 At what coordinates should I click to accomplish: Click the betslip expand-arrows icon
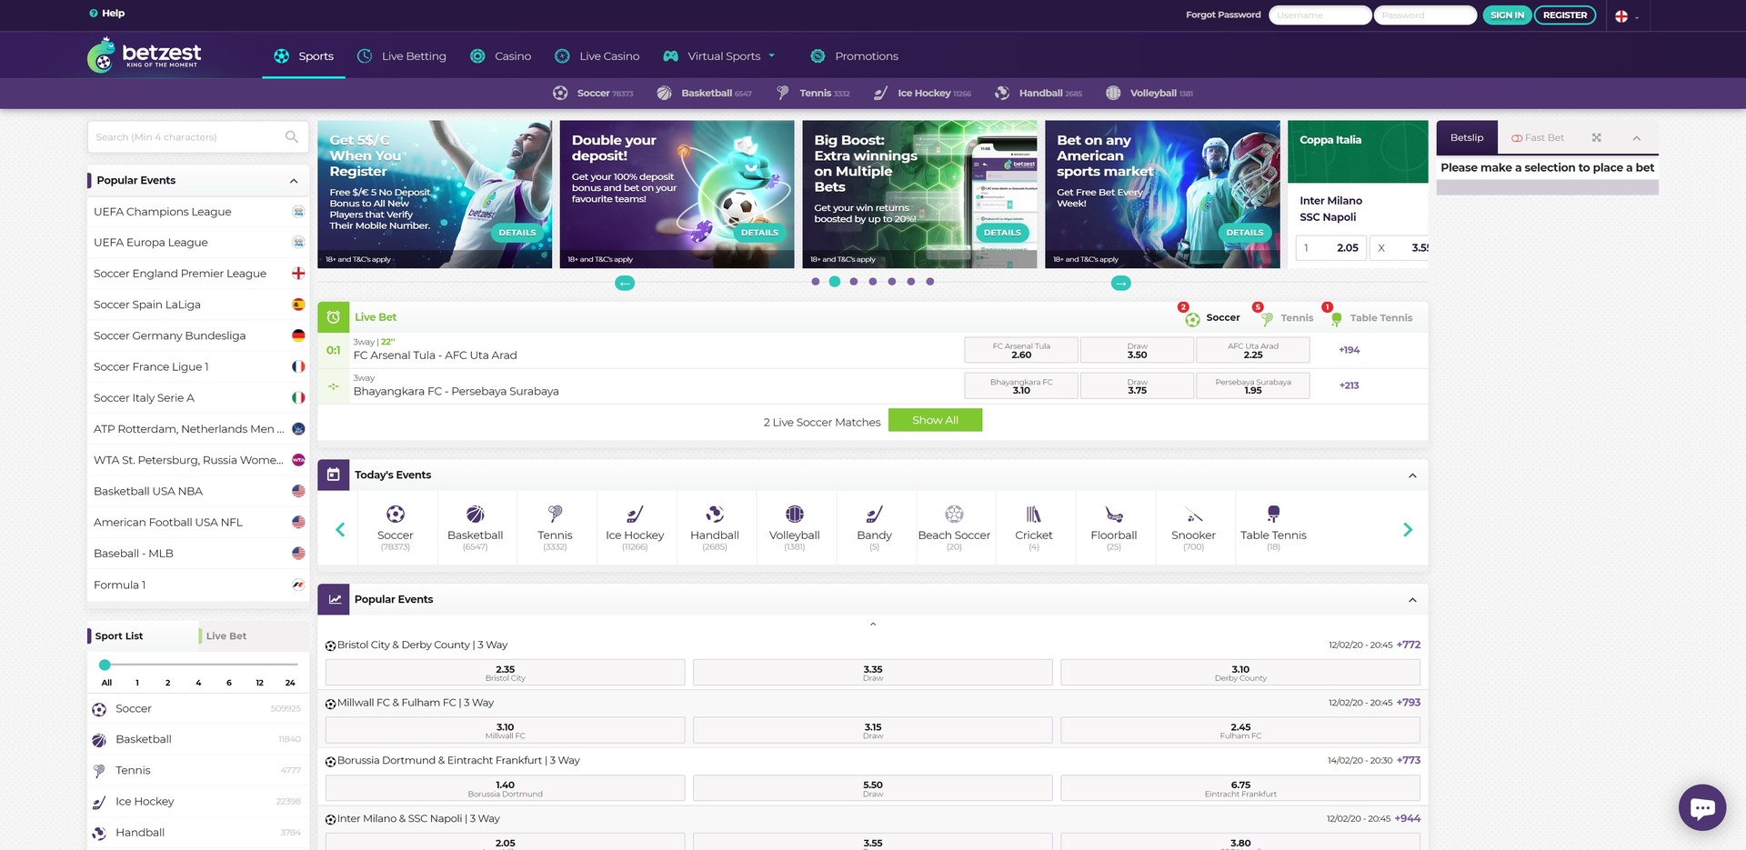pyautogui.click(x=1596, y=138)
